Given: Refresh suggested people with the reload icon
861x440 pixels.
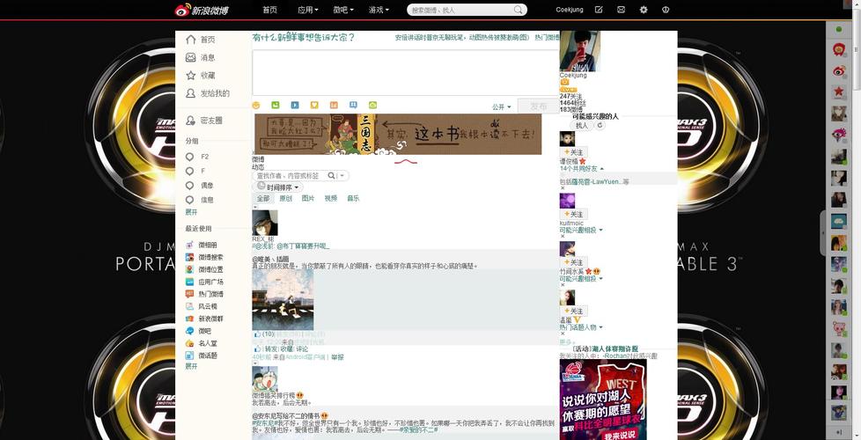Looking at the screenshot, I should coord(600,126).
